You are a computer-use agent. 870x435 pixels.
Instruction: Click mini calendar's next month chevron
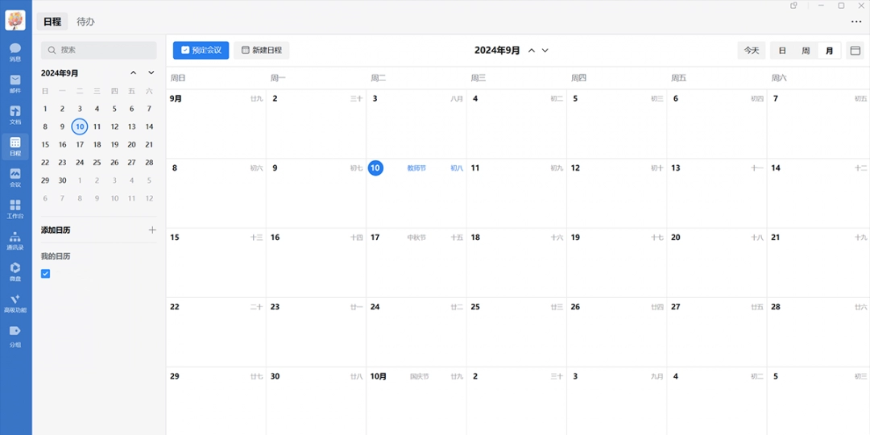point(151,73)
